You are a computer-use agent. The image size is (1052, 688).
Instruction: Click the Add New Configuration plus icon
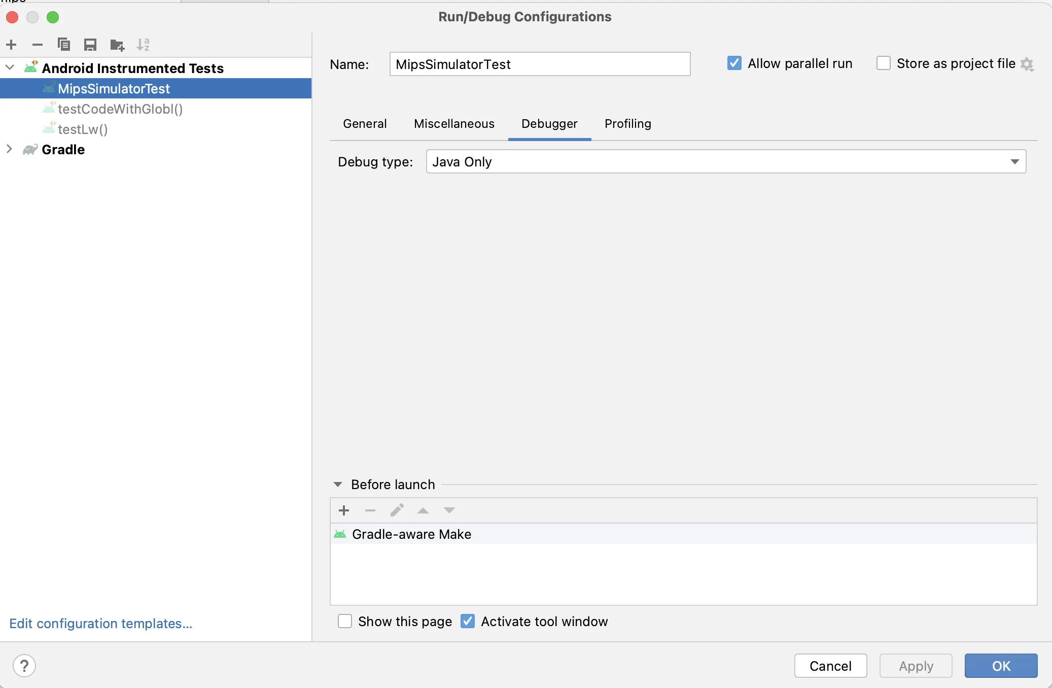point(12,45)
